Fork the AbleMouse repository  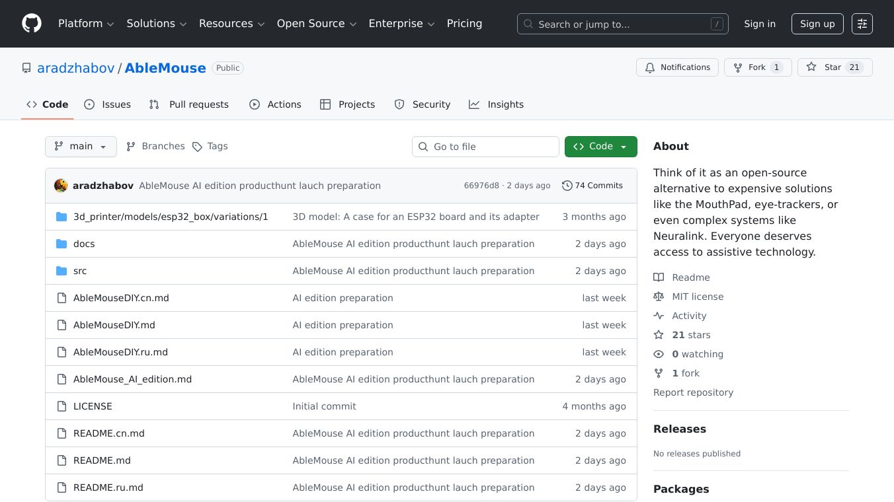point(758,67)
